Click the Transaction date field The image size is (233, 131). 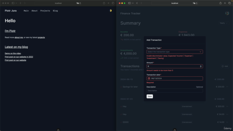pyautogui.click(x=175, y=79)
